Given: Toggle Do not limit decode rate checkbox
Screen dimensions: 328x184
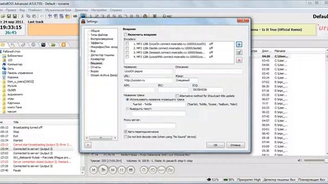Looking at the screenshot, I should (126, 137).
